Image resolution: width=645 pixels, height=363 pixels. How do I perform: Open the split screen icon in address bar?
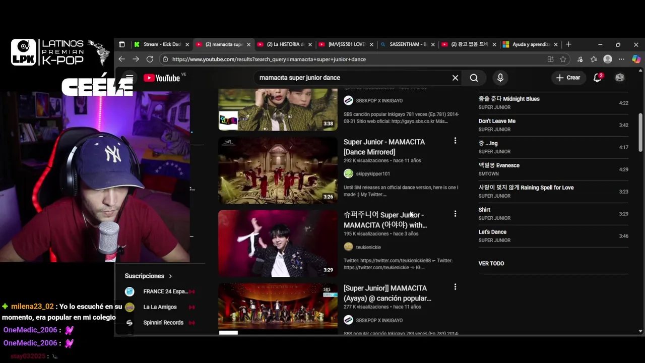[x=550, y=59]
